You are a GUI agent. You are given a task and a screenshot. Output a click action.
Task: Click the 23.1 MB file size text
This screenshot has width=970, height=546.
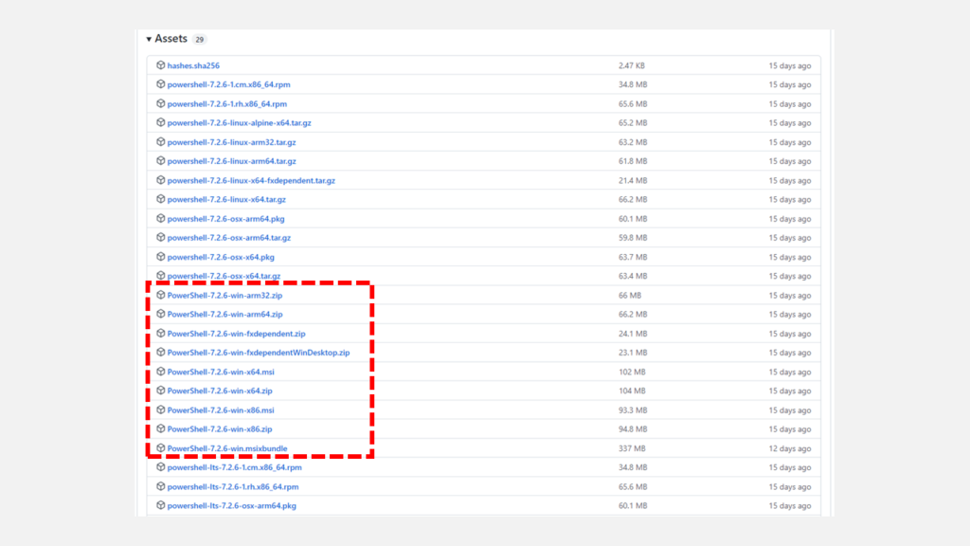click(633, 353)
